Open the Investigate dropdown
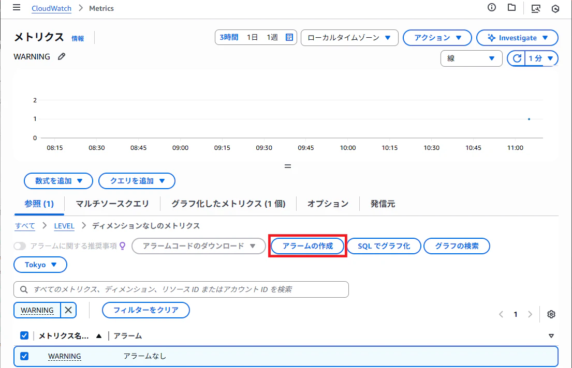This screenshot has width=572, height=368. coord(517,38)
